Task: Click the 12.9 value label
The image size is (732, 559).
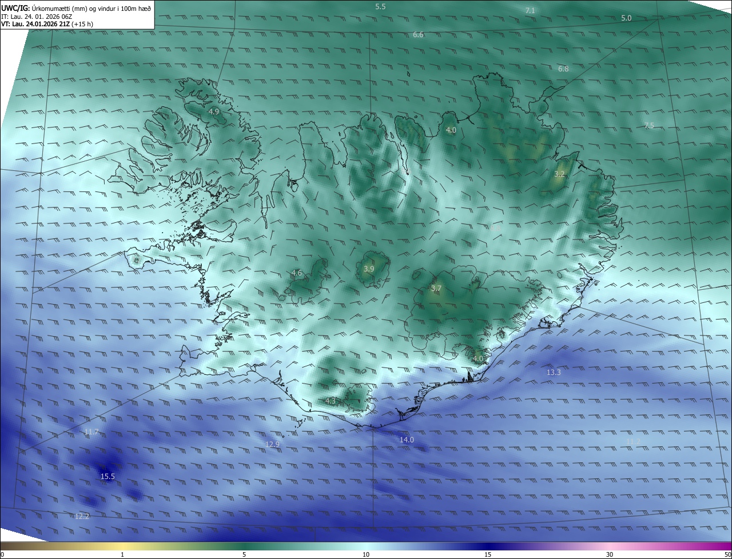Action: pyautogui.click(x=273, y=444)
